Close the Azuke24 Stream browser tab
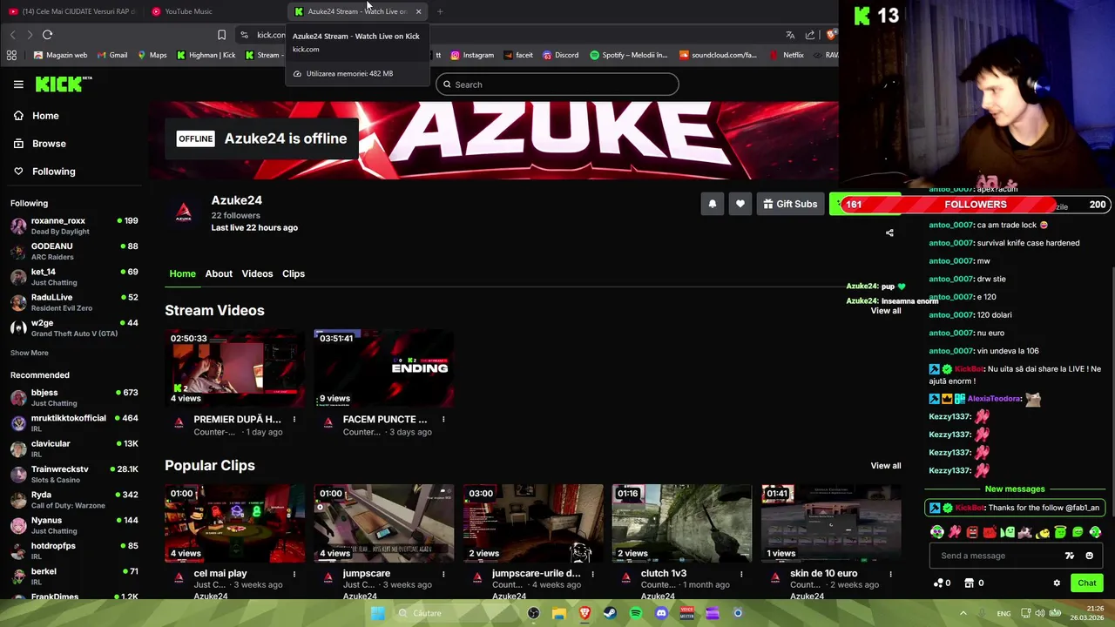Viewport: 1115px width, 627px height. (419, 11)
